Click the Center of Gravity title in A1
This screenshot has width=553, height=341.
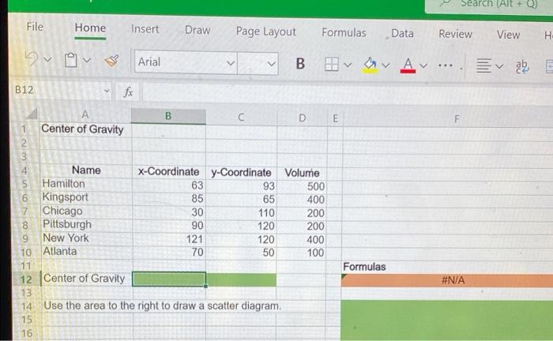82,129
